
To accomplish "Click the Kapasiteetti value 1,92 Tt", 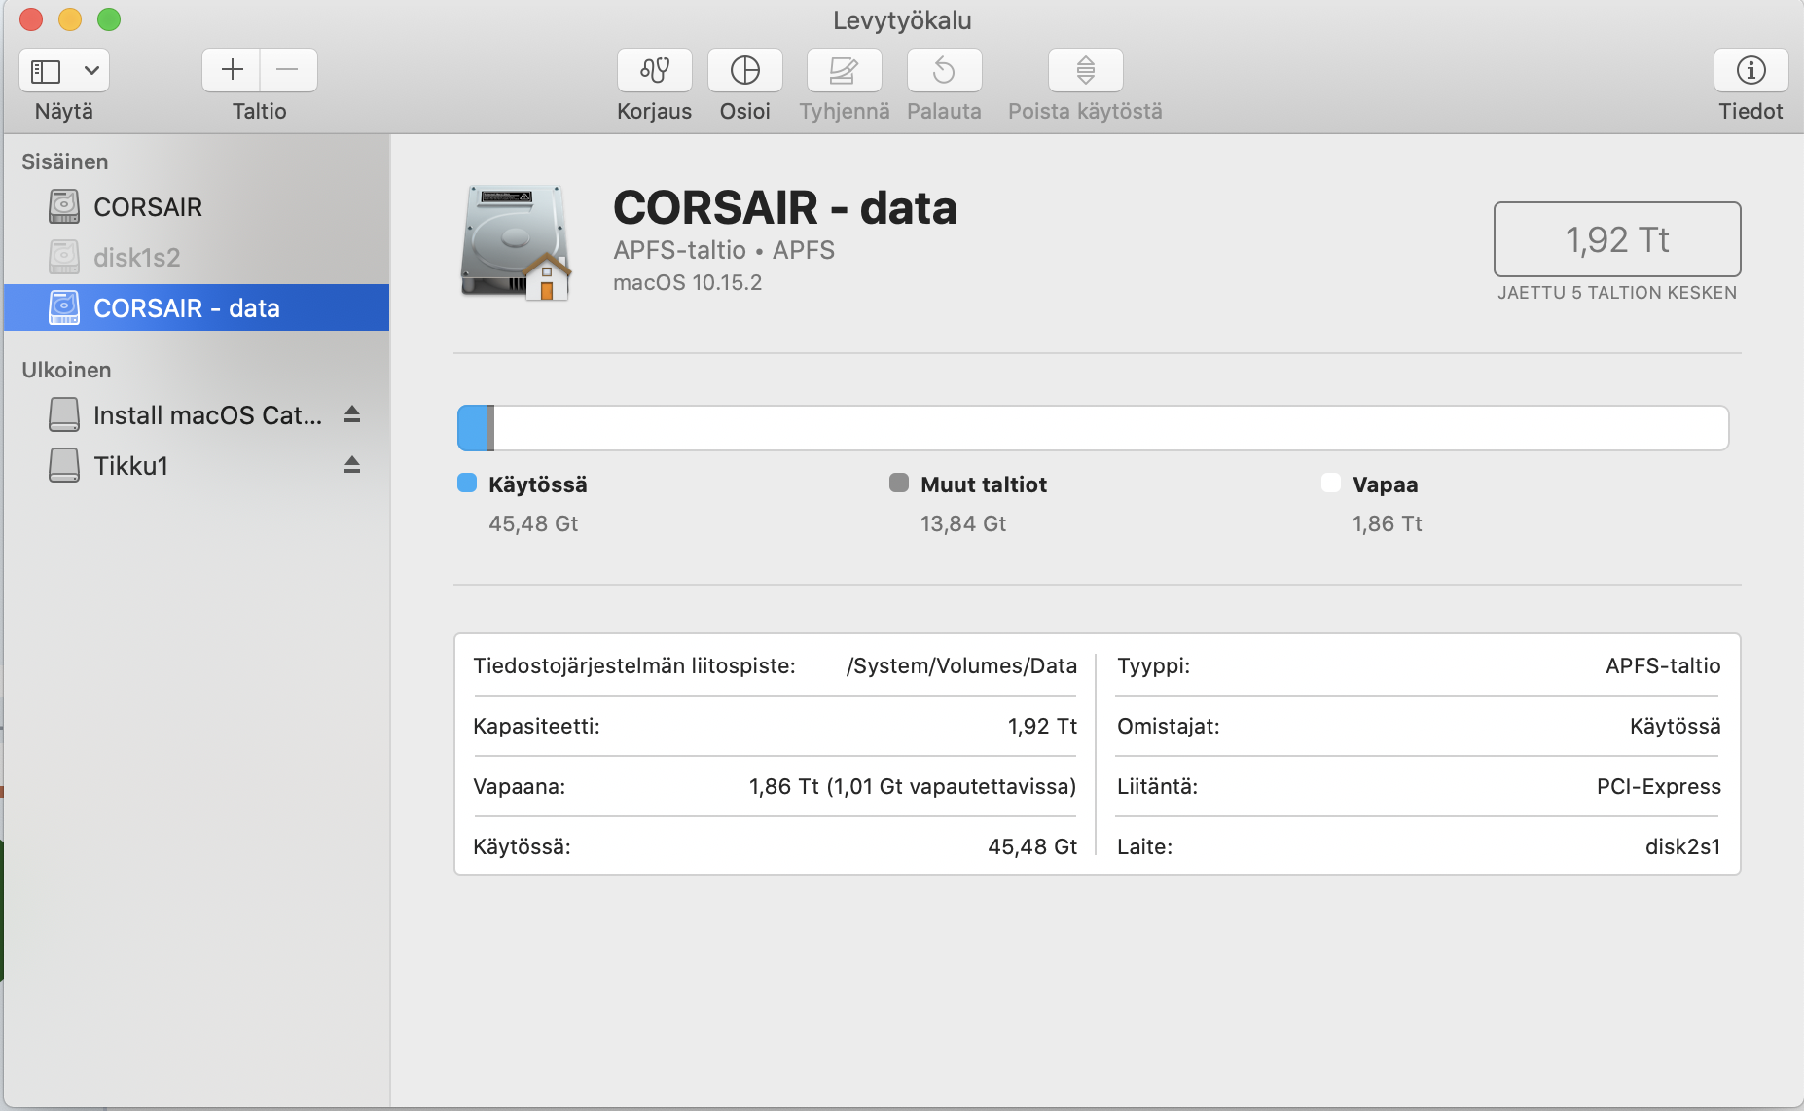I will point(1042,726).
